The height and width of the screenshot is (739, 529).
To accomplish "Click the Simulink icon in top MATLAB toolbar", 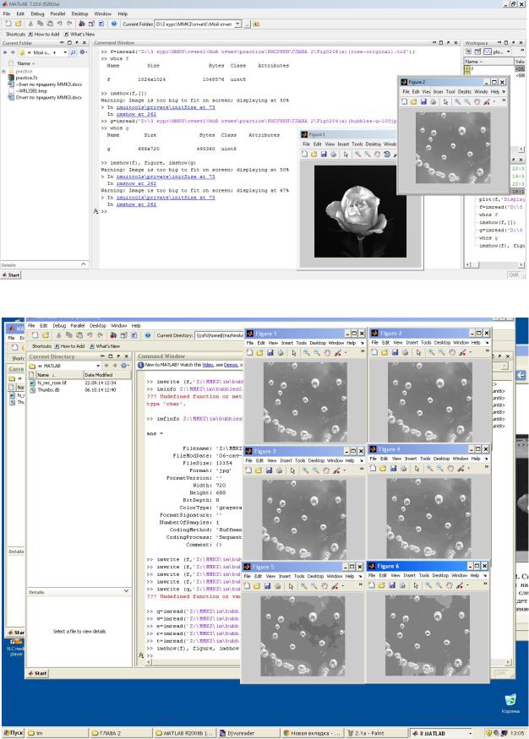I will click(82, 24).
